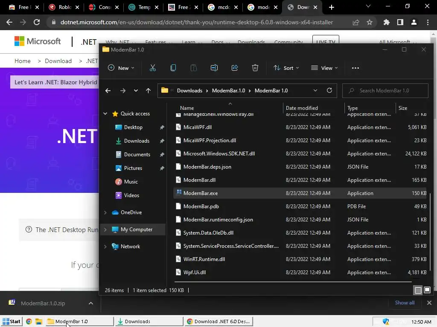Viewport: 437px width, 327px height.
Task: Expand the OneDrive tree node
Action: 105,212
